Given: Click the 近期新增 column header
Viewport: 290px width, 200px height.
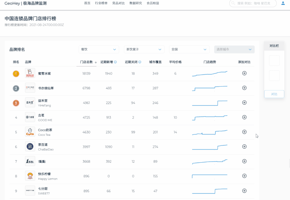Looking at the screenshot, I should tap(106, 62).
